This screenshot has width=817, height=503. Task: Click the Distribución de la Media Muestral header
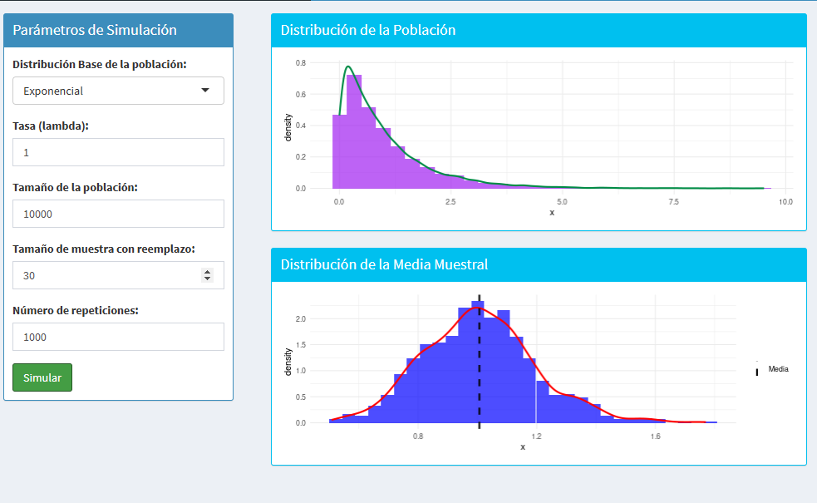[x=538, y=264]
